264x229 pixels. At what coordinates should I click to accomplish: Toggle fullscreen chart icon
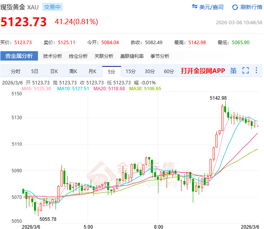(246, 70)
